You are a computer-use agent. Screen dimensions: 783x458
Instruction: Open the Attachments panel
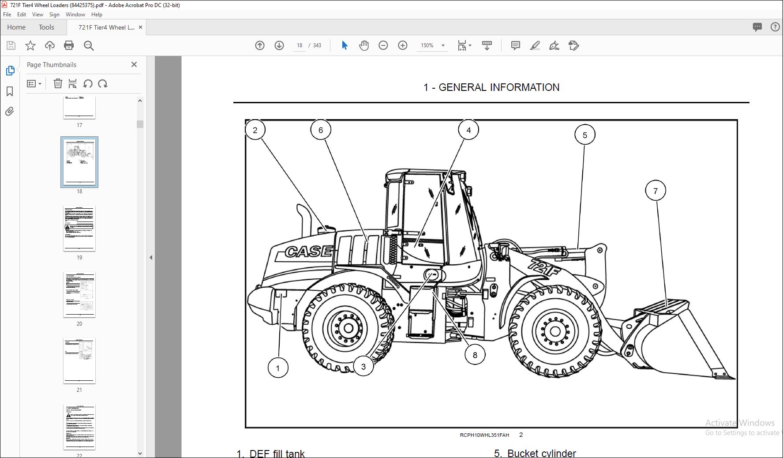[x=10, y=112]
